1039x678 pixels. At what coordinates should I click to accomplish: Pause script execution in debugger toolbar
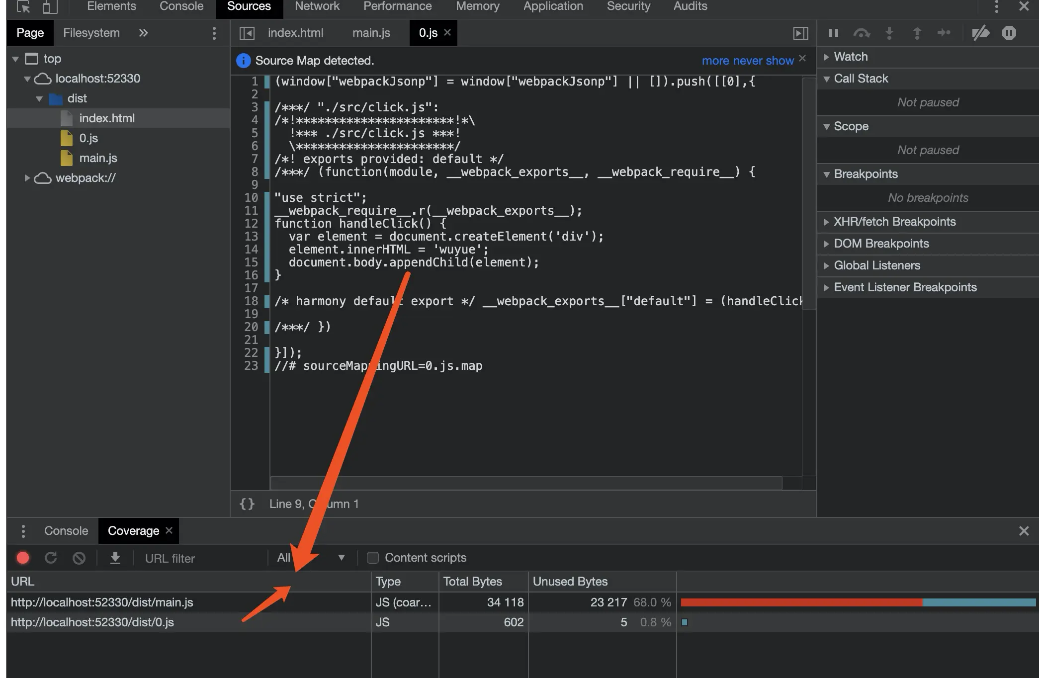[834, 33]
